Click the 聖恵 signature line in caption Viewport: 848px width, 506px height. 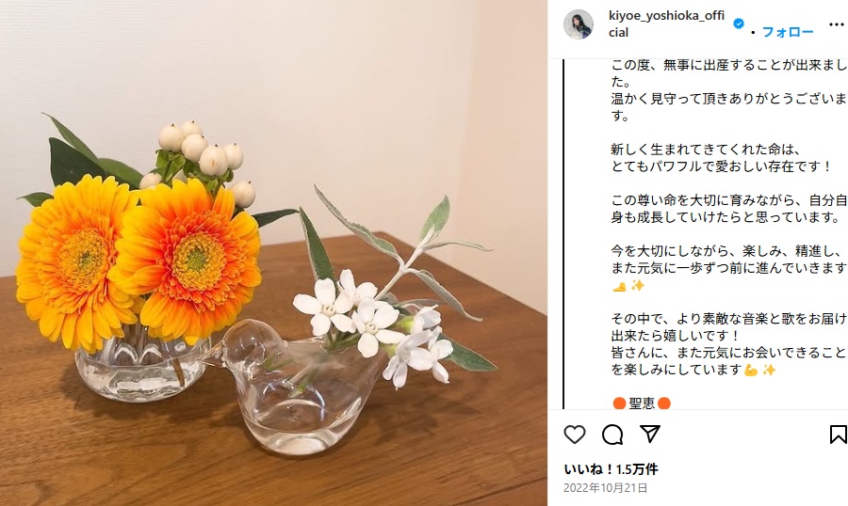pyautogui.click(x=642, y=403)
